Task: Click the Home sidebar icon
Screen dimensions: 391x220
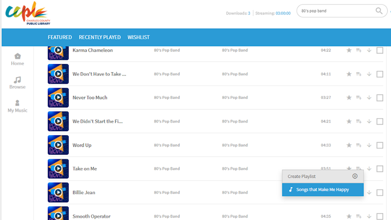Action: click(x=17, y=56)
